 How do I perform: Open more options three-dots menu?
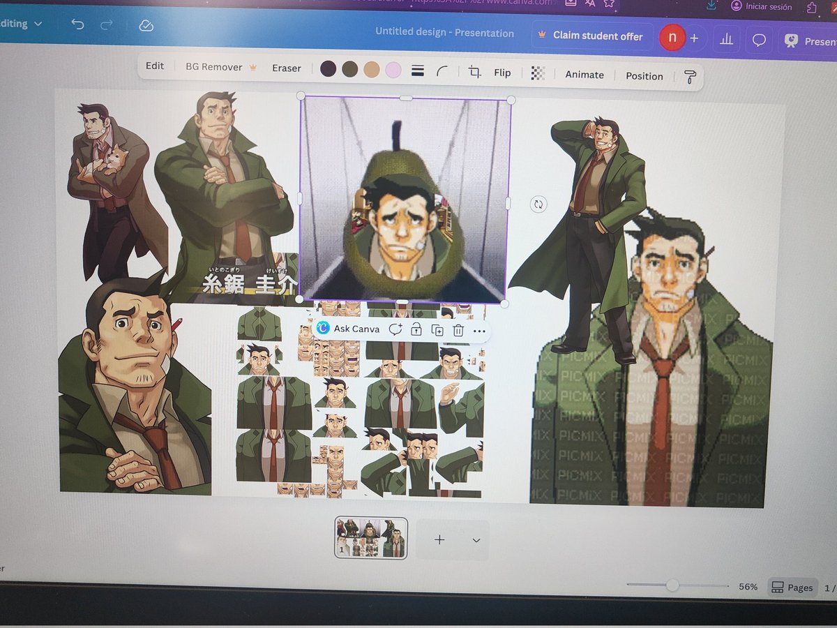[x=479, y=331]
